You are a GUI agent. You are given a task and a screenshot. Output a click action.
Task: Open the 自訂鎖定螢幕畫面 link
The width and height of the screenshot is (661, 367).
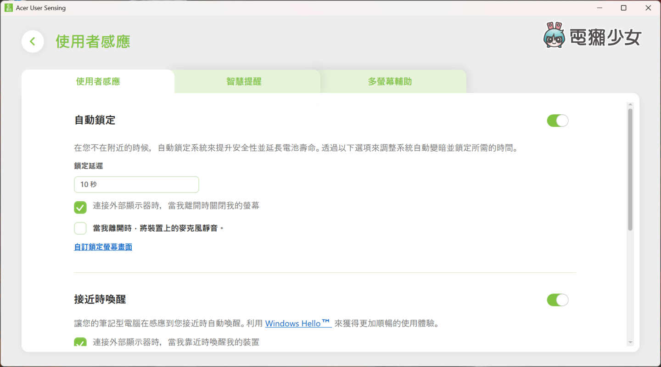click(103, 247)
